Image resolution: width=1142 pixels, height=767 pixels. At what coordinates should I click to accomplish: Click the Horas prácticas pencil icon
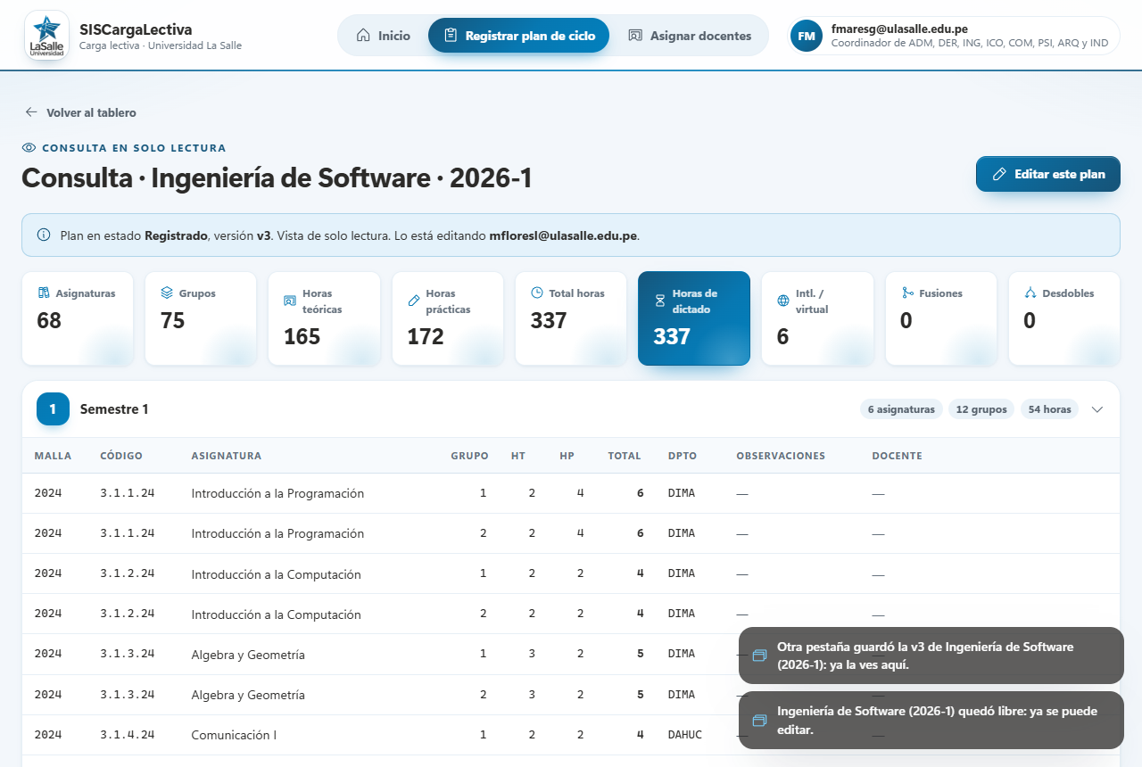tap(413, 301)
